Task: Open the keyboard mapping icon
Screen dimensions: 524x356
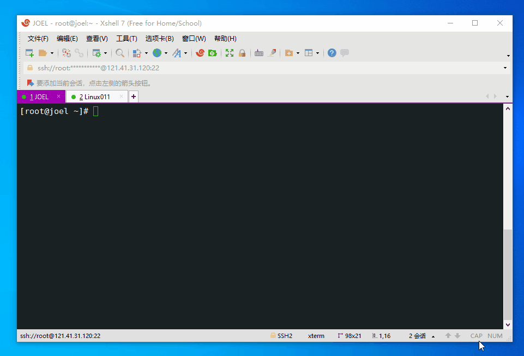Action: click(x=259, y=53)
